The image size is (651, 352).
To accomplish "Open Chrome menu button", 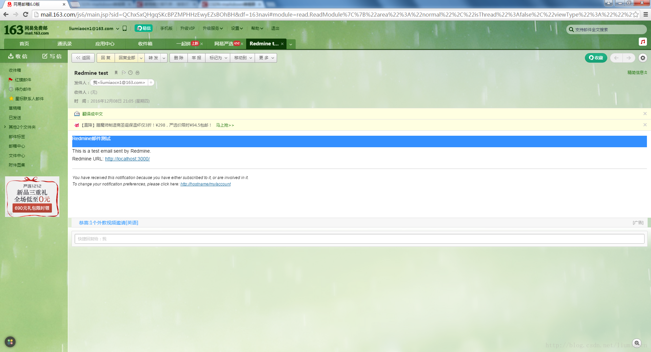I will [x=646, y=14].
